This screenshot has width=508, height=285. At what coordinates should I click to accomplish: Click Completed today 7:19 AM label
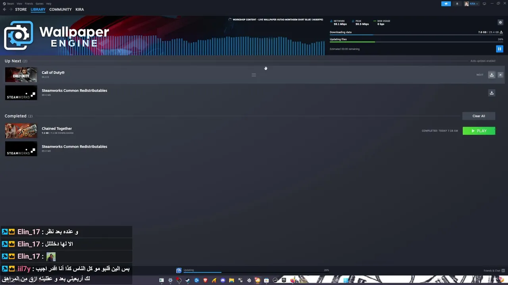click(x=440, y=131)
